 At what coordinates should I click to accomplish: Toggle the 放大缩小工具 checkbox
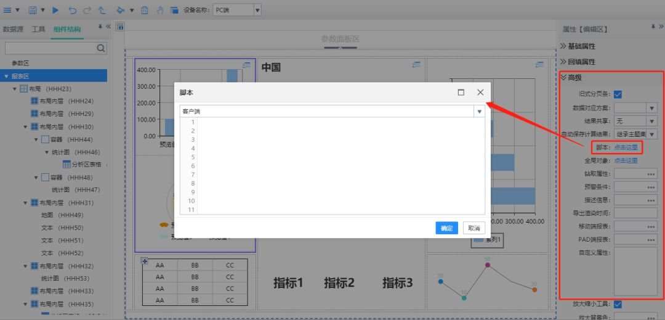618,304
